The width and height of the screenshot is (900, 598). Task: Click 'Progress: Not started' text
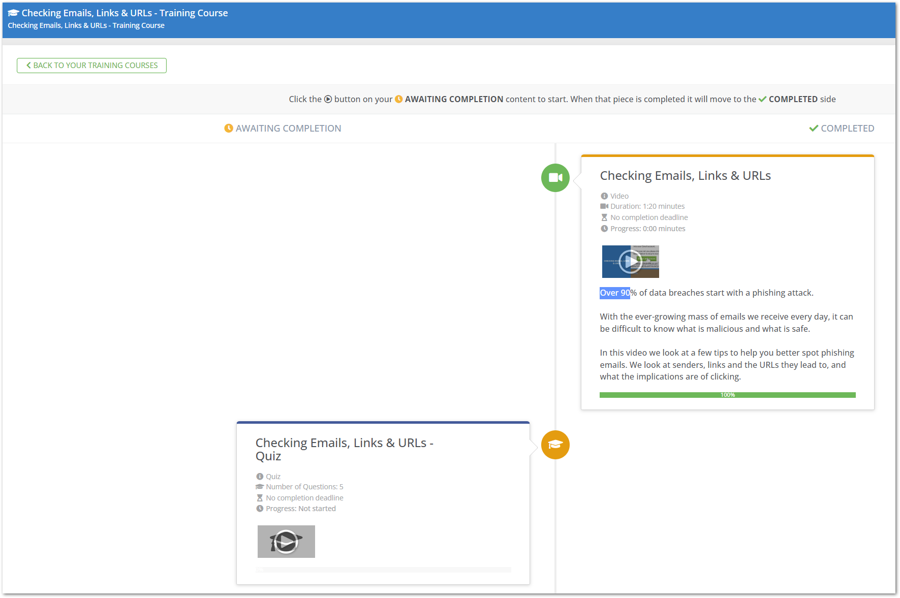(301, 509)
